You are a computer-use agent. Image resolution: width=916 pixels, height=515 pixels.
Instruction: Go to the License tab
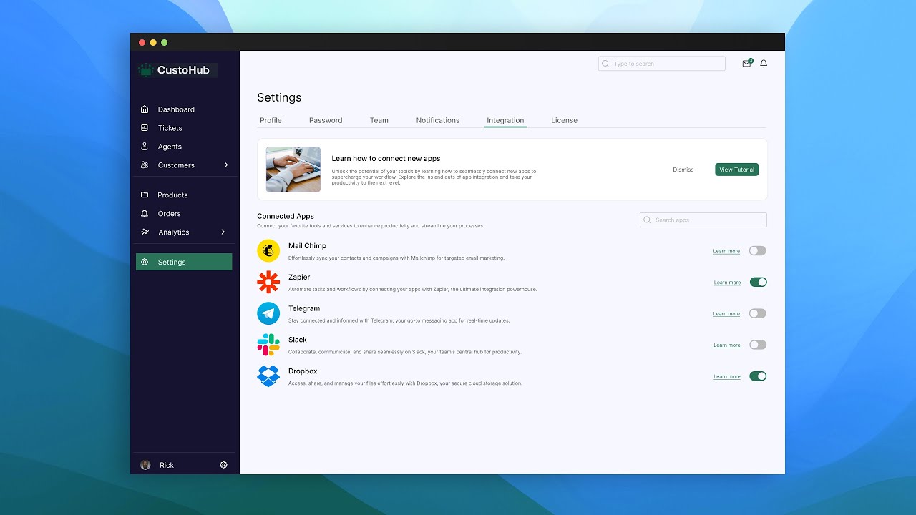564,120
